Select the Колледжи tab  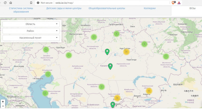pyautogui.click(x=150, y=8)
